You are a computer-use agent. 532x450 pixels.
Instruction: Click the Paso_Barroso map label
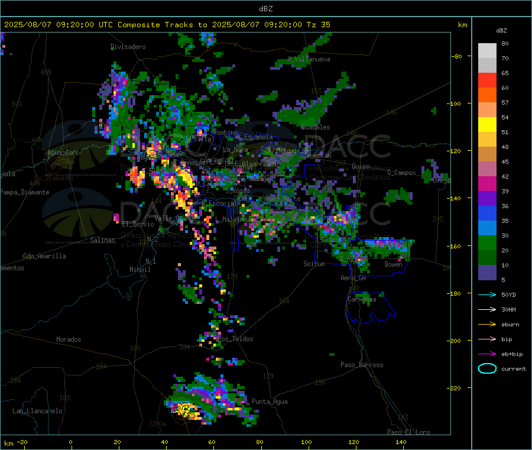[x=362, y=365]
